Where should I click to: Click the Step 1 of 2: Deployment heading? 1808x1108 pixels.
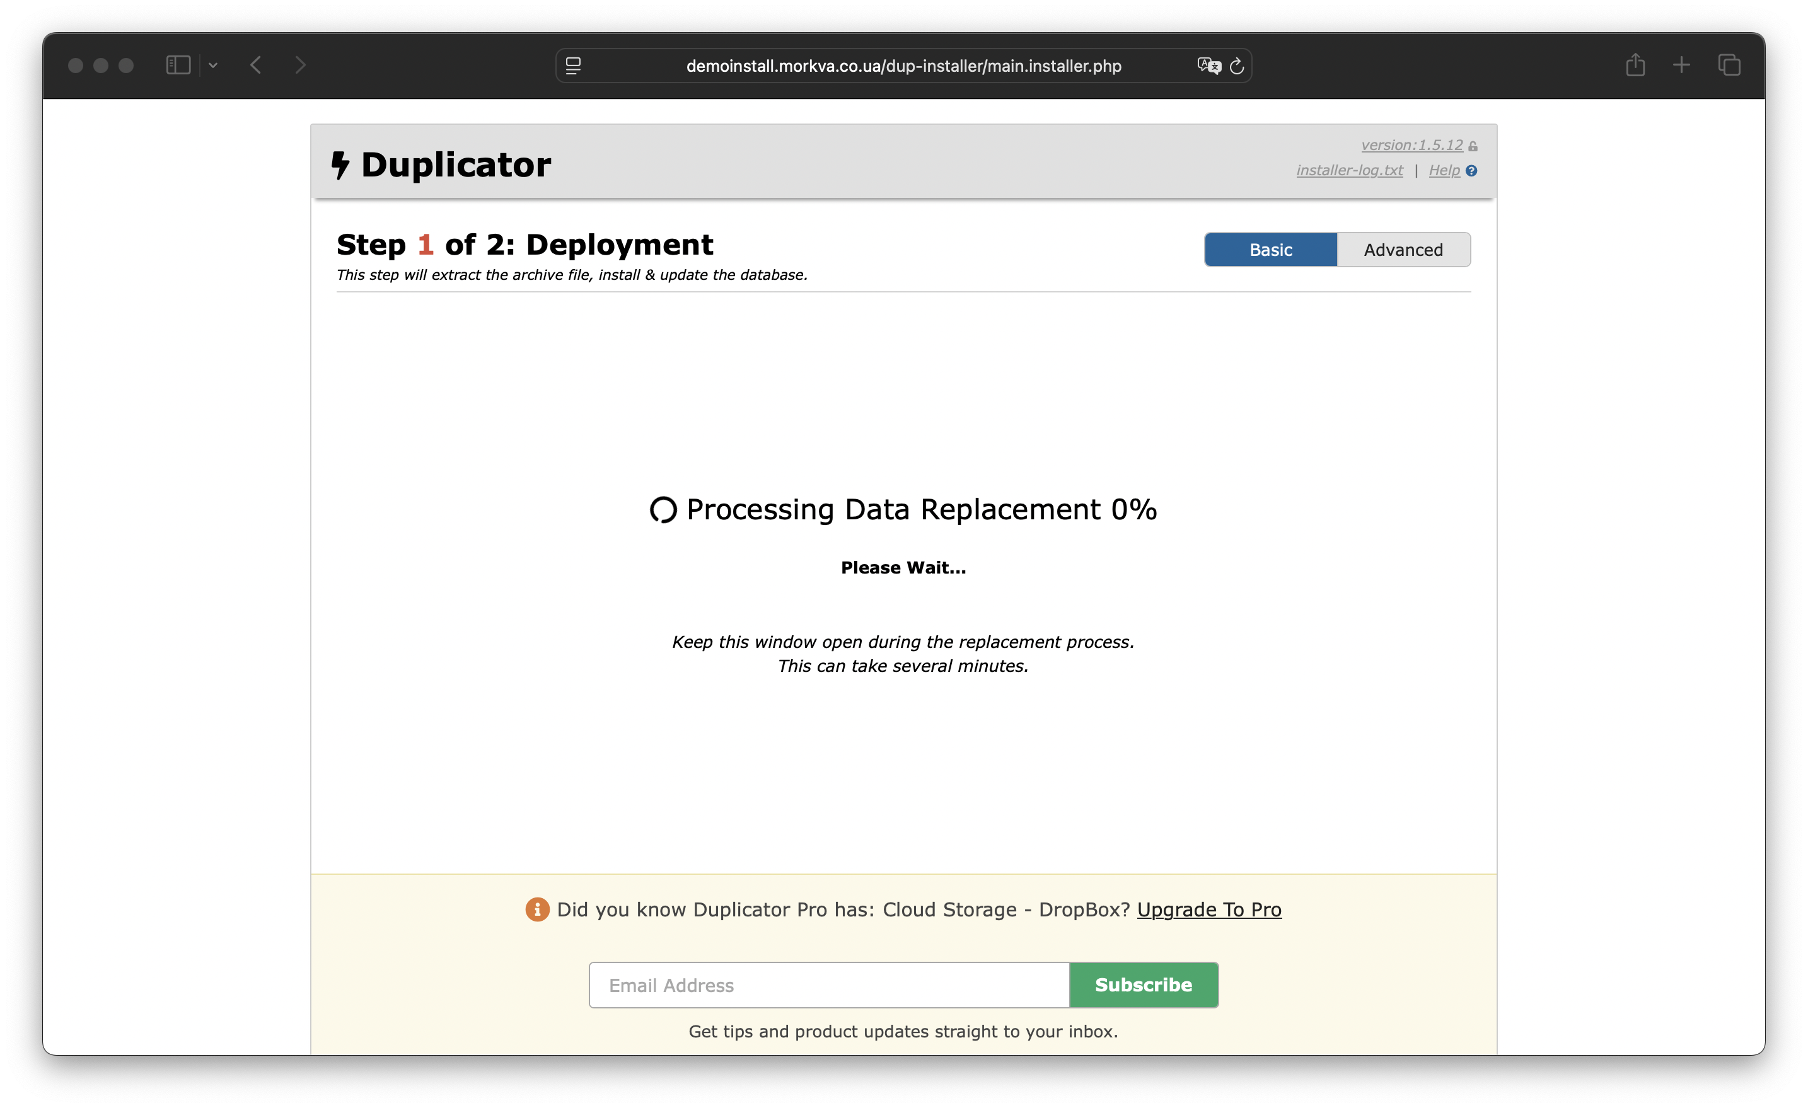(524, 245)
